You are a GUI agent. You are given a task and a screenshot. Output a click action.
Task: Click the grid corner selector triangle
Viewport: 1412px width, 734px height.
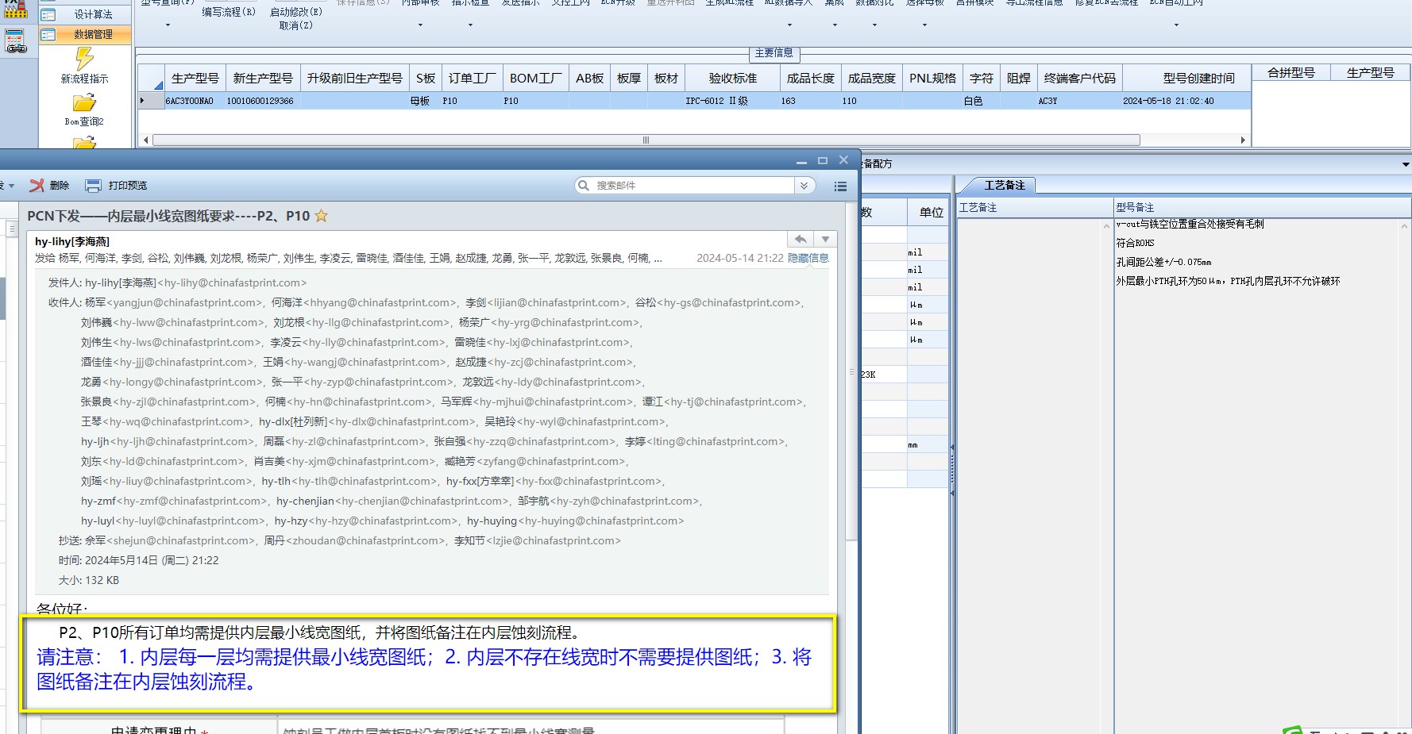pyautogui.click(x=157, y=83)
